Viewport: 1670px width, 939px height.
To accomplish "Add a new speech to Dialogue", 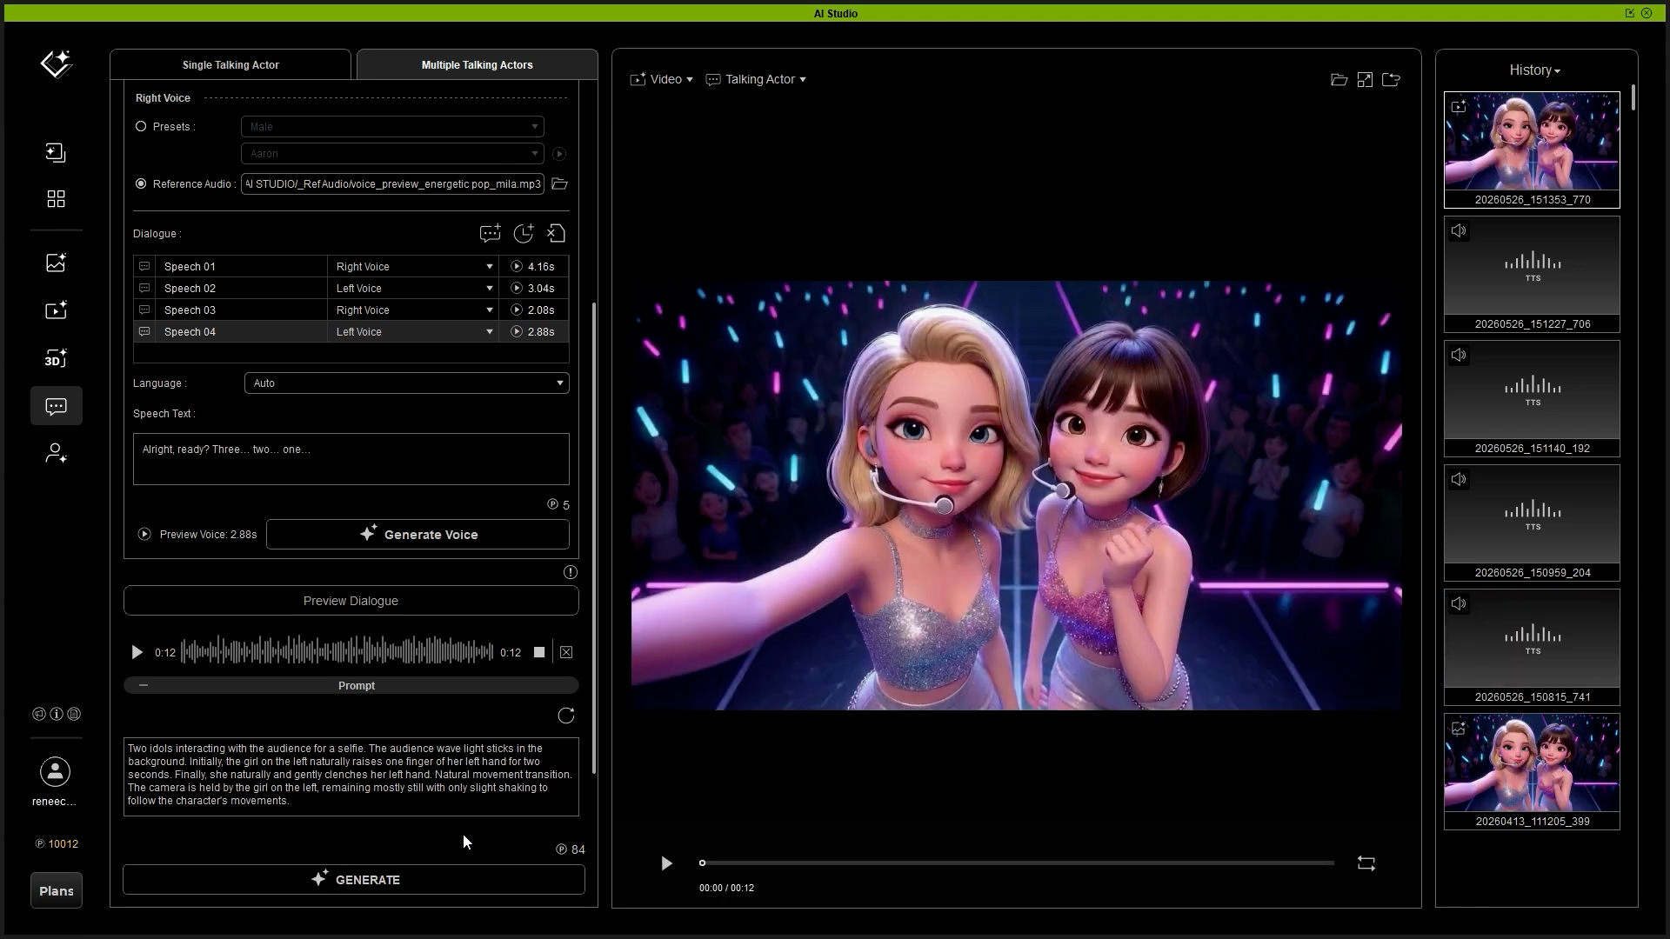I will pos(490,233).
